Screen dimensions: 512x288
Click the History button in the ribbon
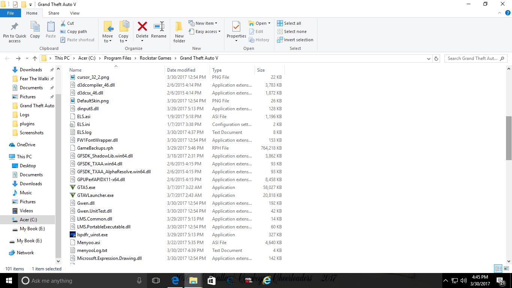[x=259, y=40]
